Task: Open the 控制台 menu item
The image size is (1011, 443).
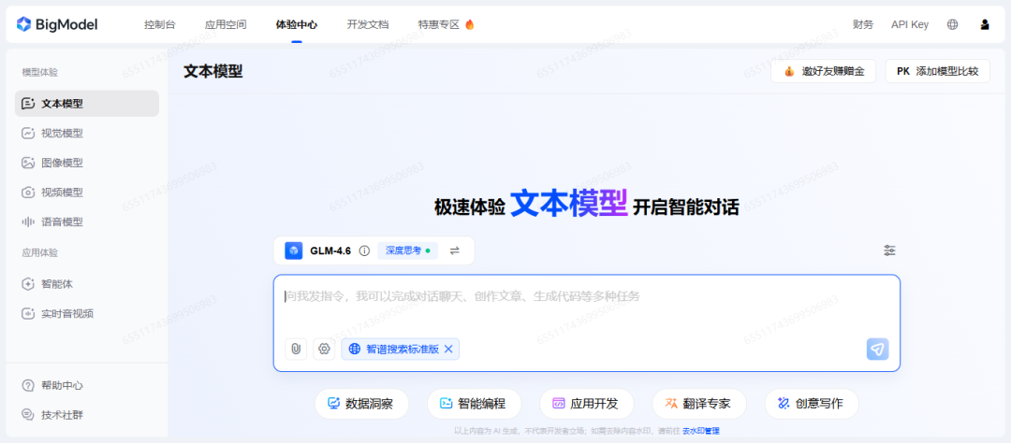Action: click(x=160, y=24)
